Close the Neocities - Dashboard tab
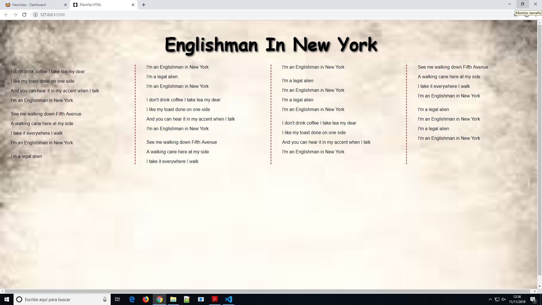This screenshot has width=542, height=305. click(x=65, y=5)
